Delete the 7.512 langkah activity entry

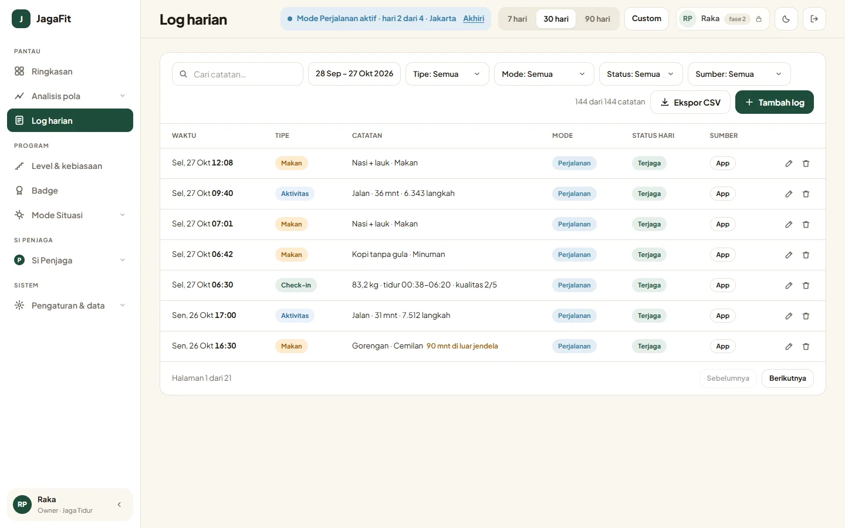(x=806, y=316)
